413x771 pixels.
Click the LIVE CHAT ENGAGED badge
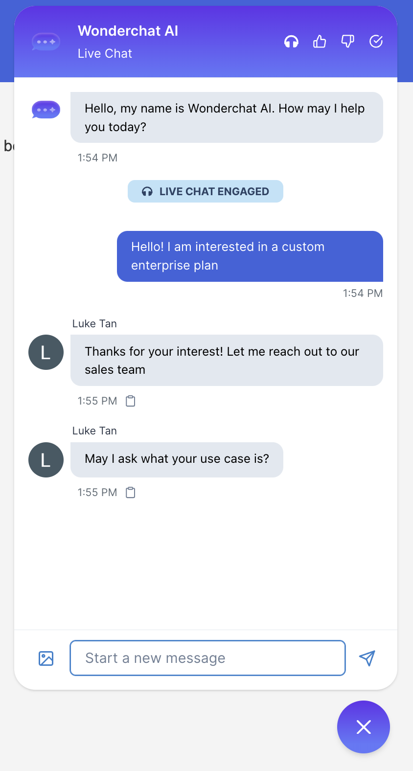[x=205, y=191]
